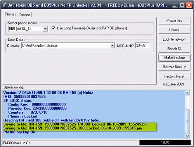Click the 100% progress bar

coord(165,142)
